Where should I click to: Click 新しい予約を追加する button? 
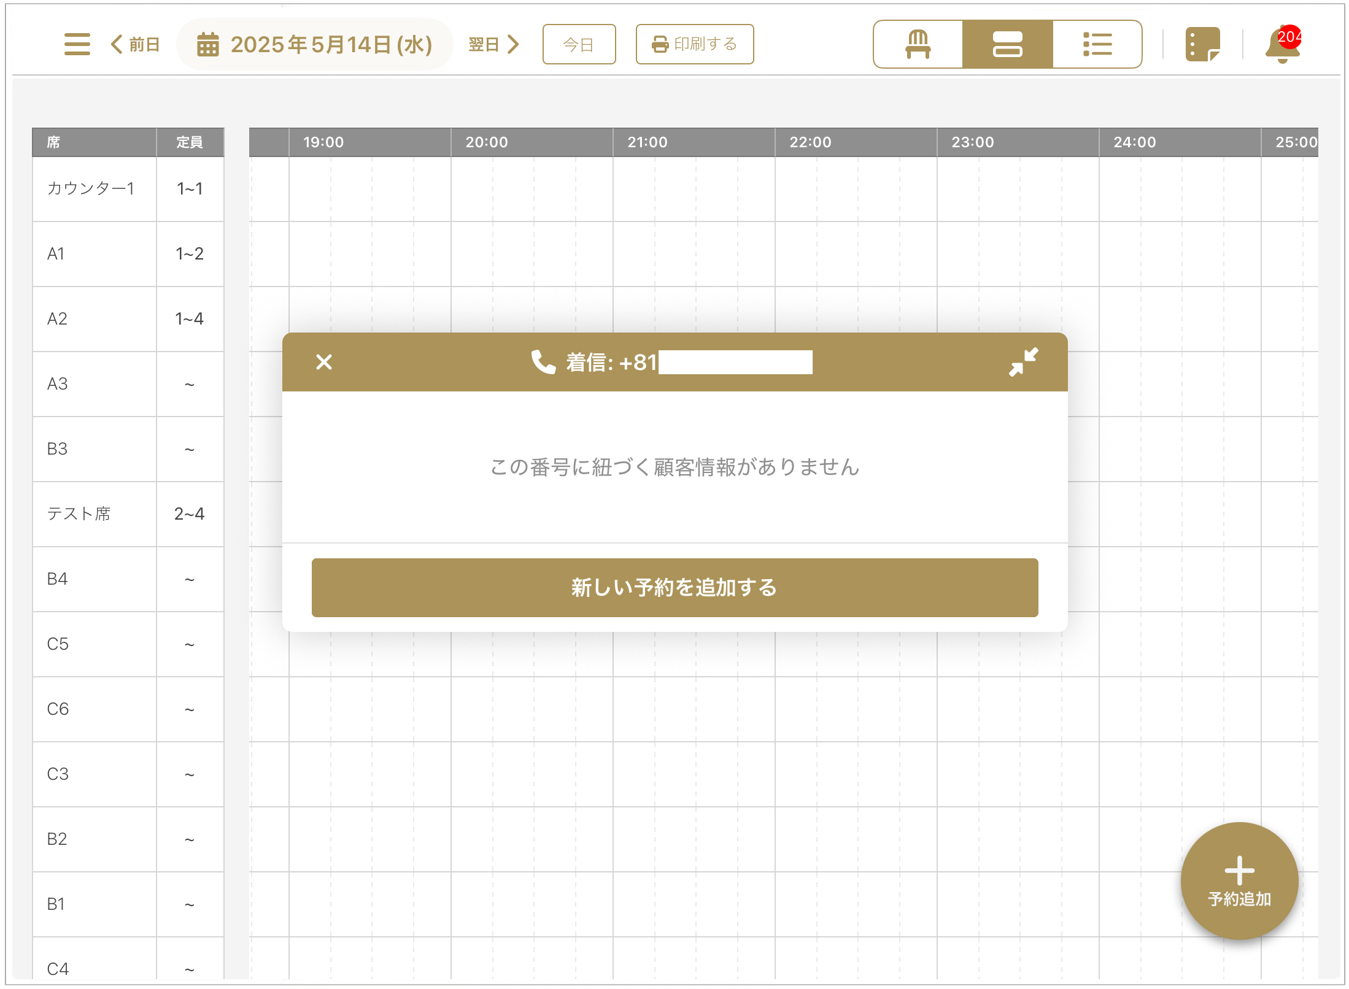(674, 587)
